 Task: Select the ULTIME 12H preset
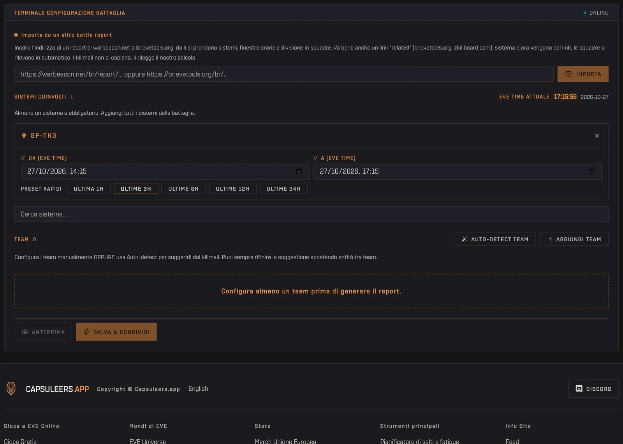[x=232, y=189]
